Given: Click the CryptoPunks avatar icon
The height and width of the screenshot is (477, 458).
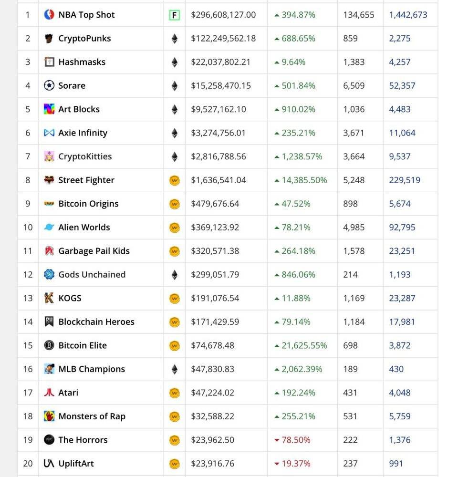Looking at the screenshot, I should 49,38.
